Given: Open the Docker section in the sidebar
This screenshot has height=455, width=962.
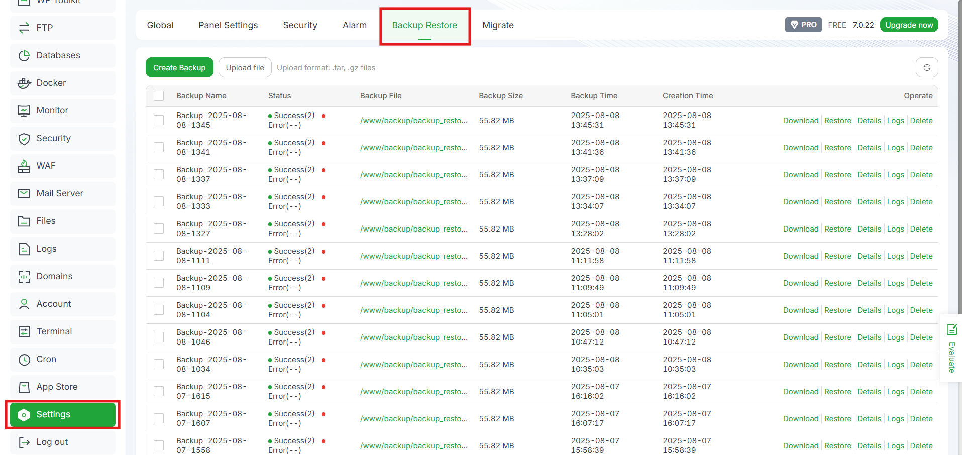Looking at the screenshot, I should 52,83.
